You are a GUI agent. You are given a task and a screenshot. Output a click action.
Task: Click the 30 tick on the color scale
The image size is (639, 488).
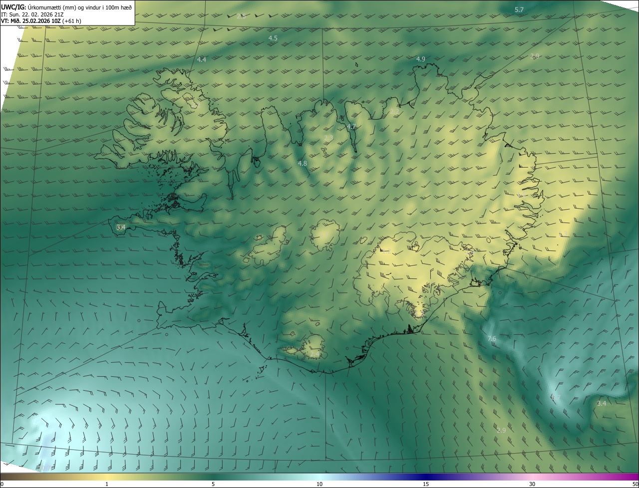coord(532,484)
